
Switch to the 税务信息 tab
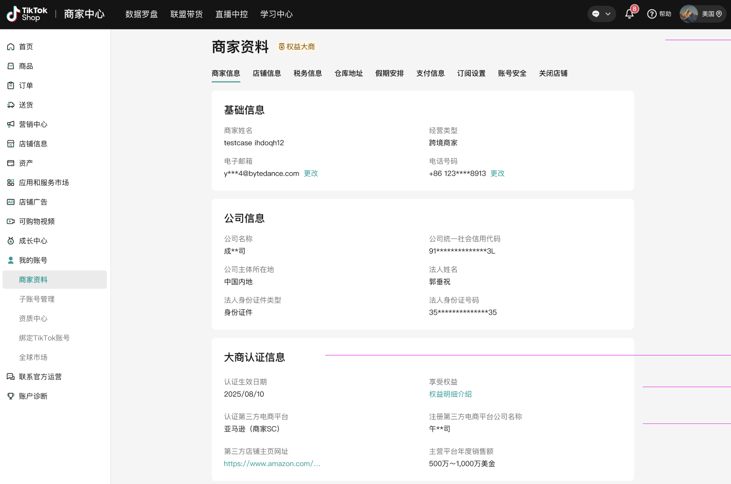308,73
